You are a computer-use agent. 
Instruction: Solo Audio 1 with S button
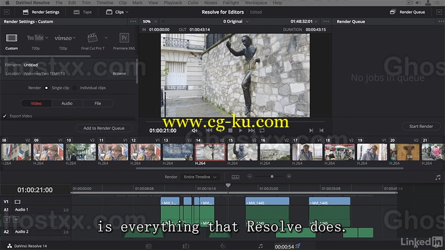point(7,219)
